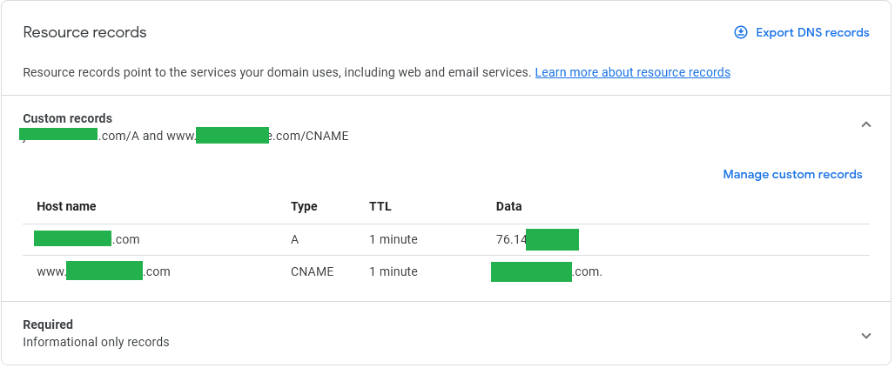Click the Export DNS records download icon

click(x=741, y=32)
